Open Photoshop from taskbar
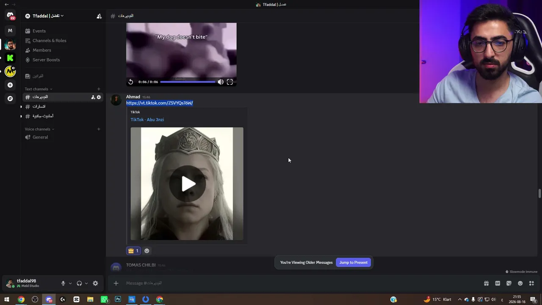The width and height of the screenshot is (542, 305). point(118,299)
